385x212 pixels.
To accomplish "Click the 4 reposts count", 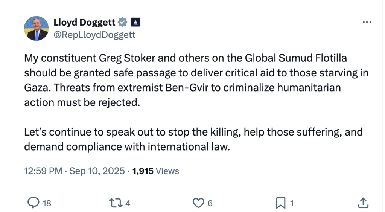I will 128,204.
